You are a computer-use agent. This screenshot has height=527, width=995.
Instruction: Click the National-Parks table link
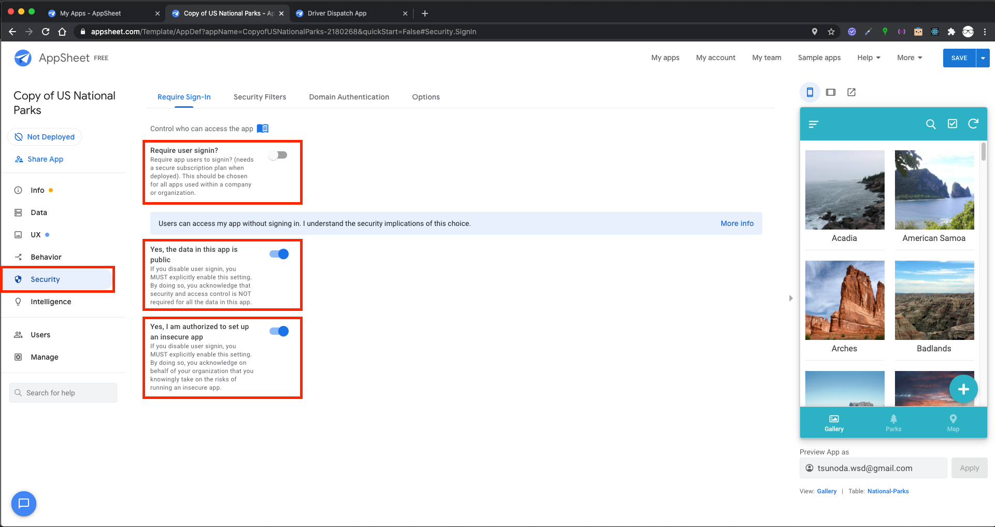tap(888, 491)
